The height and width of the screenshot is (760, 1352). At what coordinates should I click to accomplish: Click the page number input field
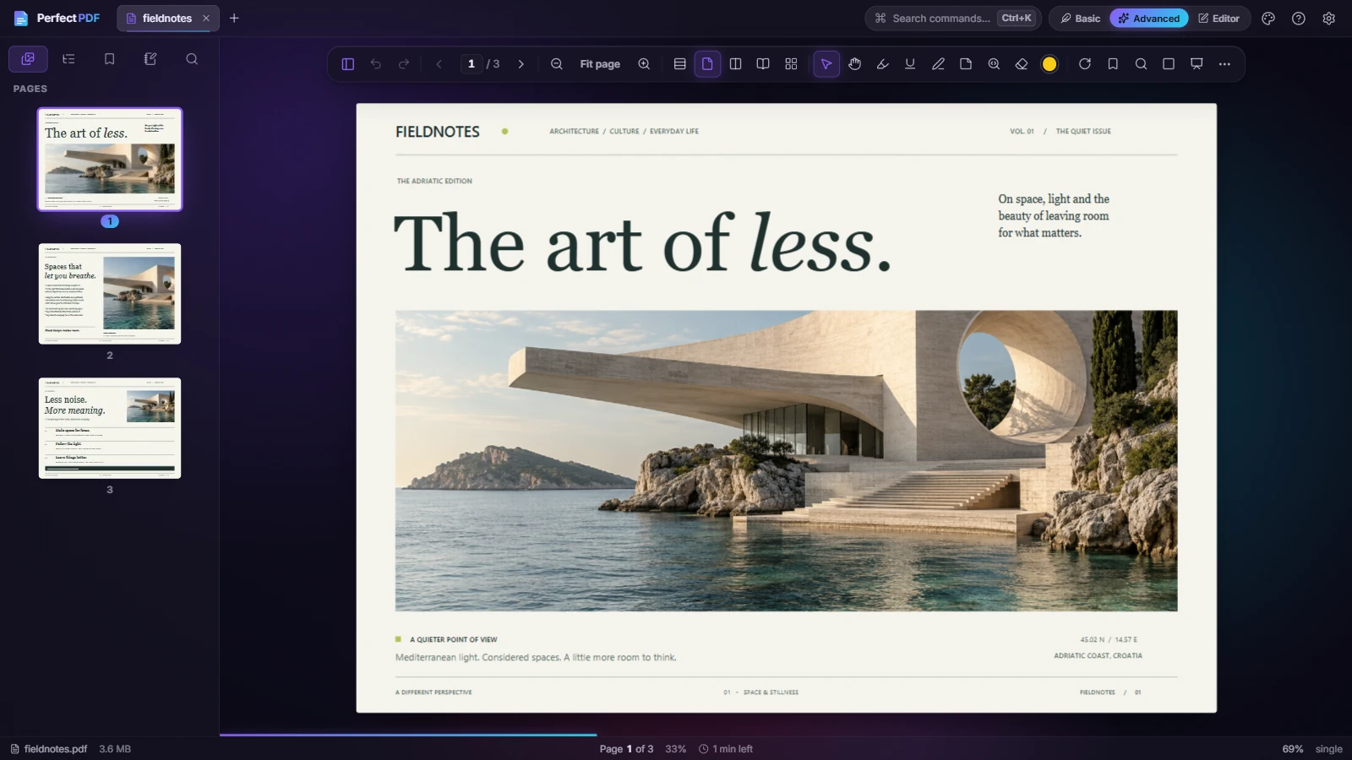[472, 64]
